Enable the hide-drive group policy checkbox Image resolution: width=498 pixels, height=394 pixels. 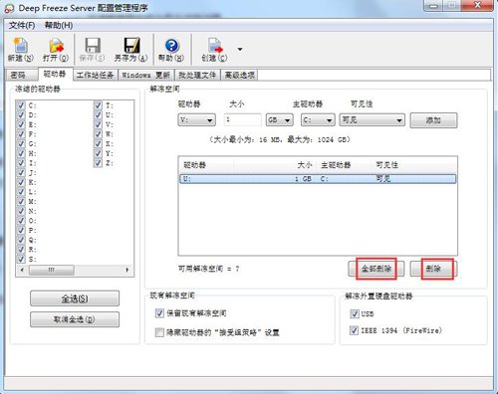tap(159, 332)
